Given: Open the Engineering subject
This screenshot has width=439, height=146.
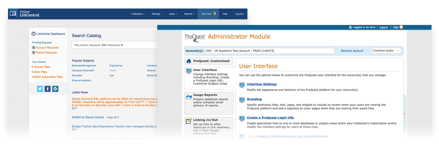Looking at the screenshot, I should (116, 66).
